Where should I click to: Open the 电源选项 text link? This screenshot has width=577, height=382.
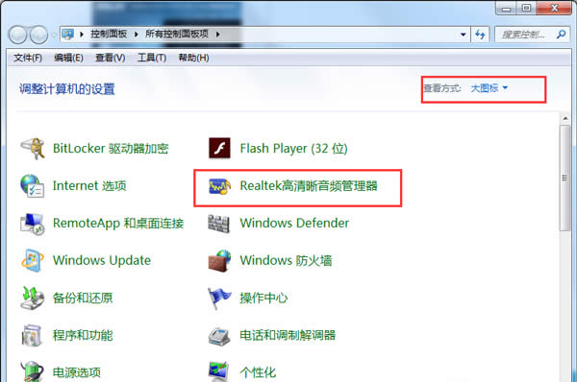pos(77,372)
